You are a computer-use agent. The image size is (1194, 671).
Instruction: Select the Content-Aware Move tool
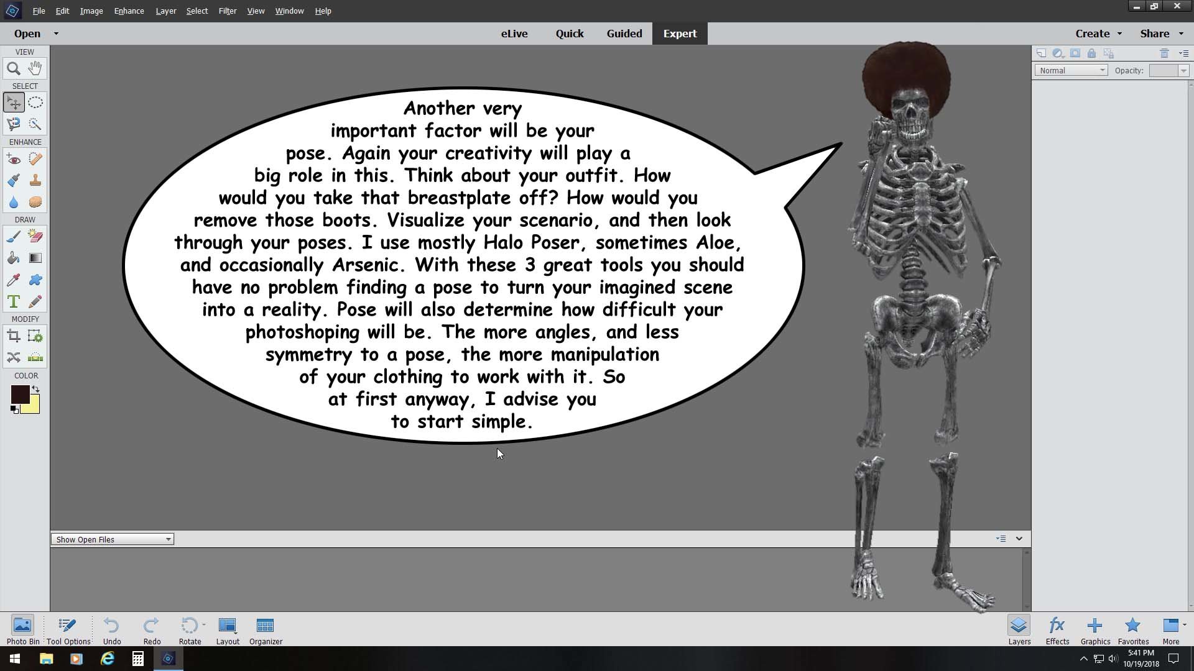coord(14,357)
